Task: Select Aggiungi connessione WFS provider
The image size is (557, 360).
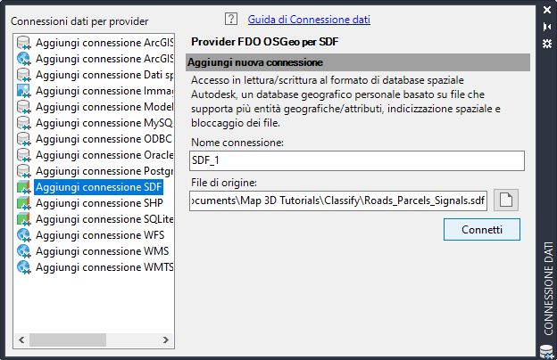Action: (98, 235)
